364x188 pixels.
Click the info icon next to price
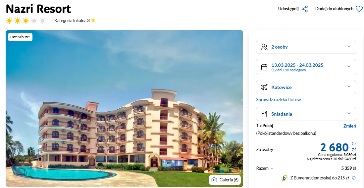(x=354, y=143)
